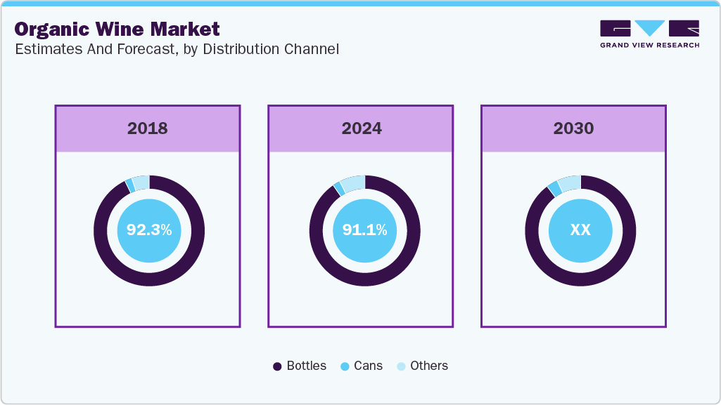The image size is (721, 405).
Task: Click the XX center circle for 2030
Action: pos(580,230)
